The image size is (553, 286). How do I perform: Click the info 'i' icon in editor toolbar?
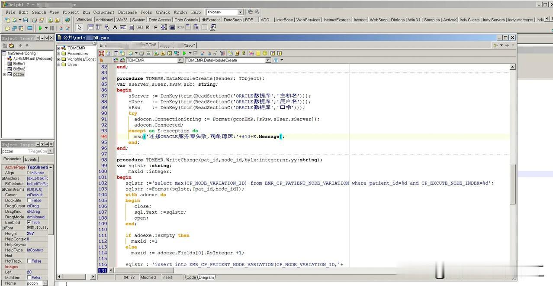pos(279,53)
